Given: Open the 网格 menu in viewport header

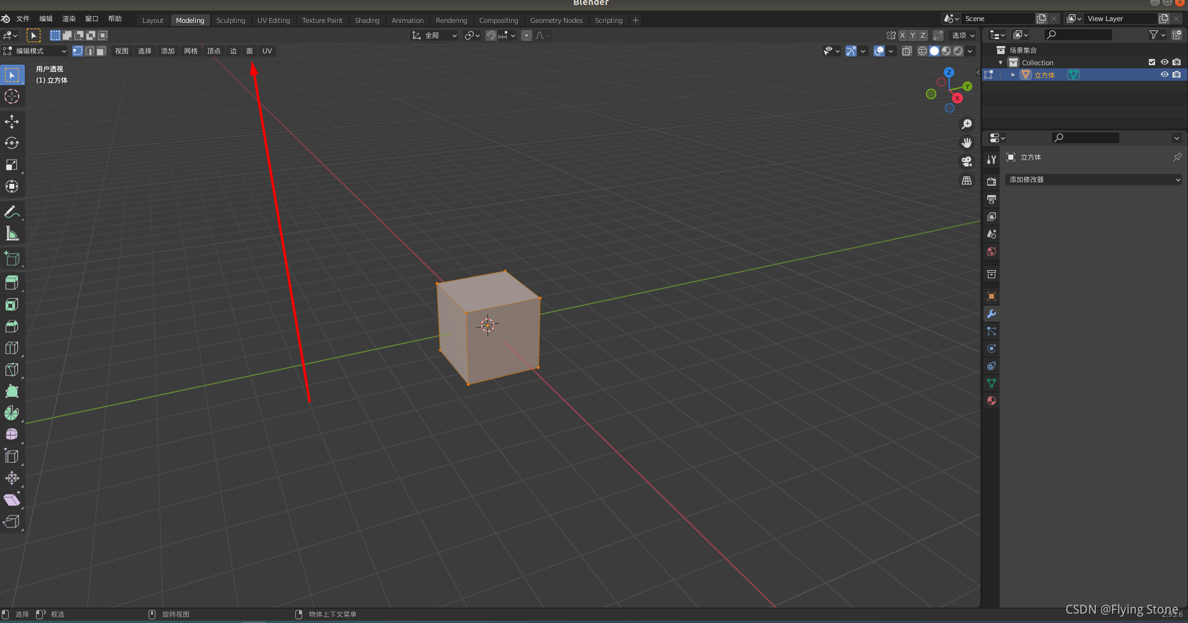Looking at the screenshot, I should click(x=191, y=51).
